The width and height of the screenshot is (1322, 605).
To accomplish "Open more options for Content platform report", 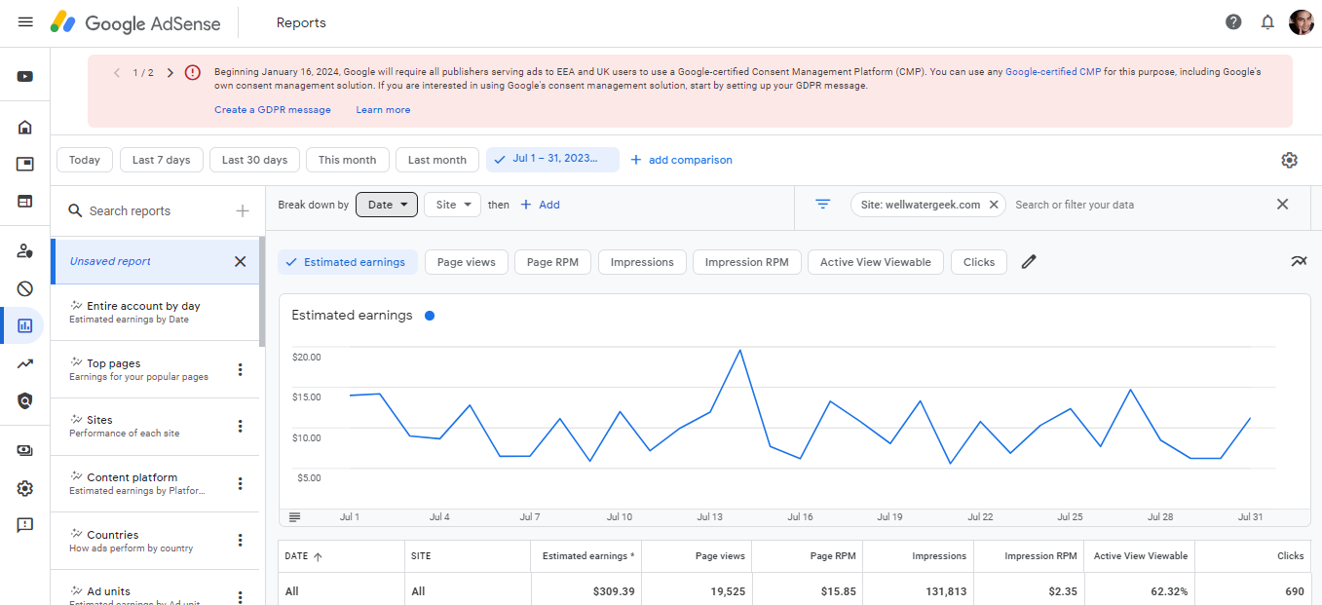I will (x=241, y=484).
